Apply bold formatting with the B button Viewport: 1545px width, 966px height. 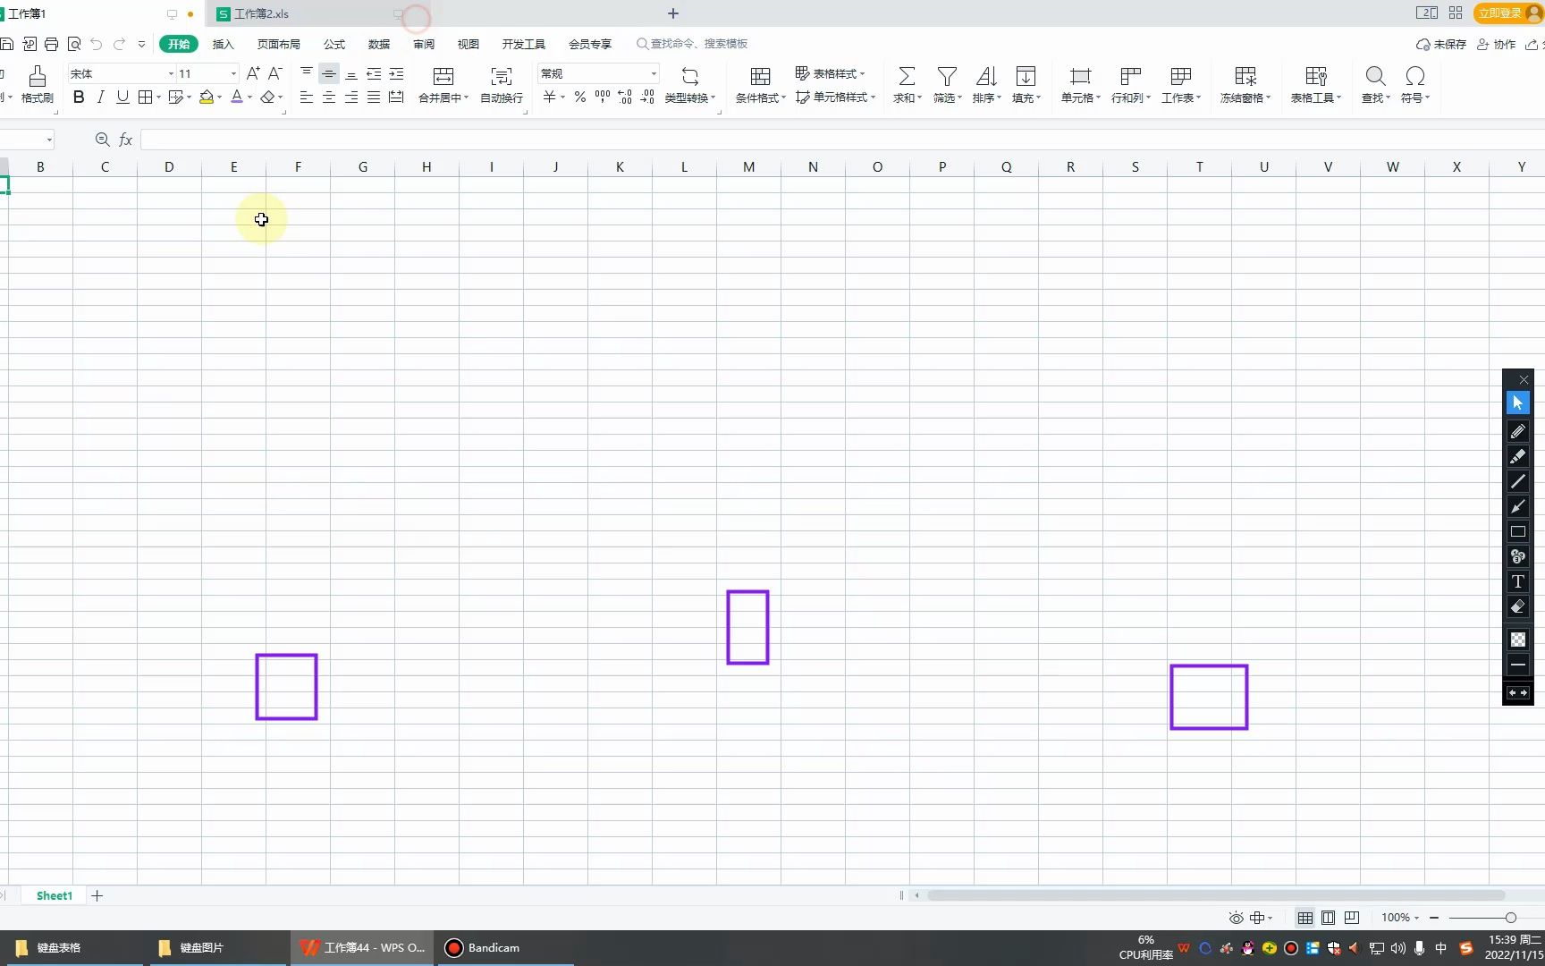(79, 97)
